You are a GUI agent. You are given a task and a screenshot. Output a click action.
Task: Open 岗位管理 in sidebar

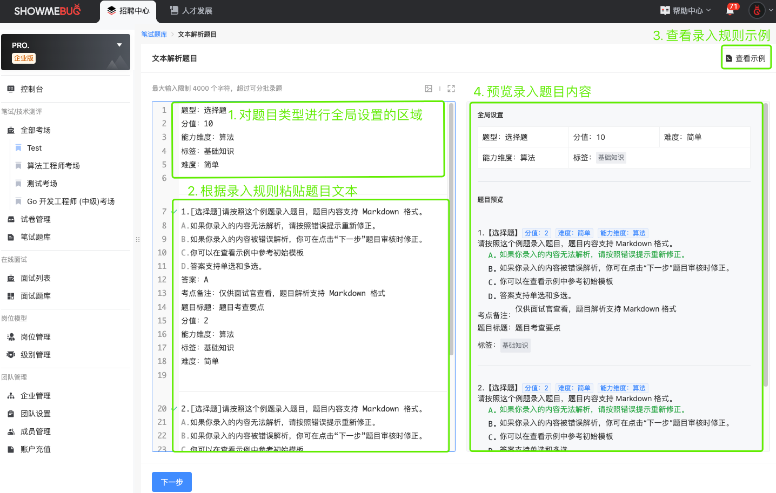coord(35,337)
